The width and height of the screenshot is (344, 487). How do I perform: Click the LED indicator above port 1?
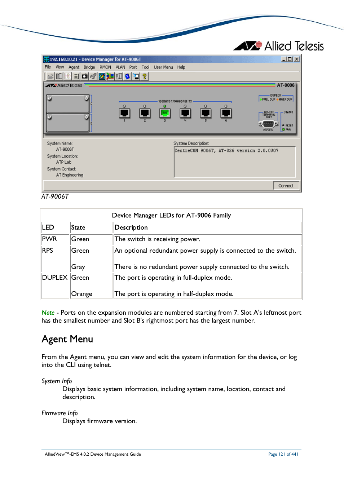(124, 106)
